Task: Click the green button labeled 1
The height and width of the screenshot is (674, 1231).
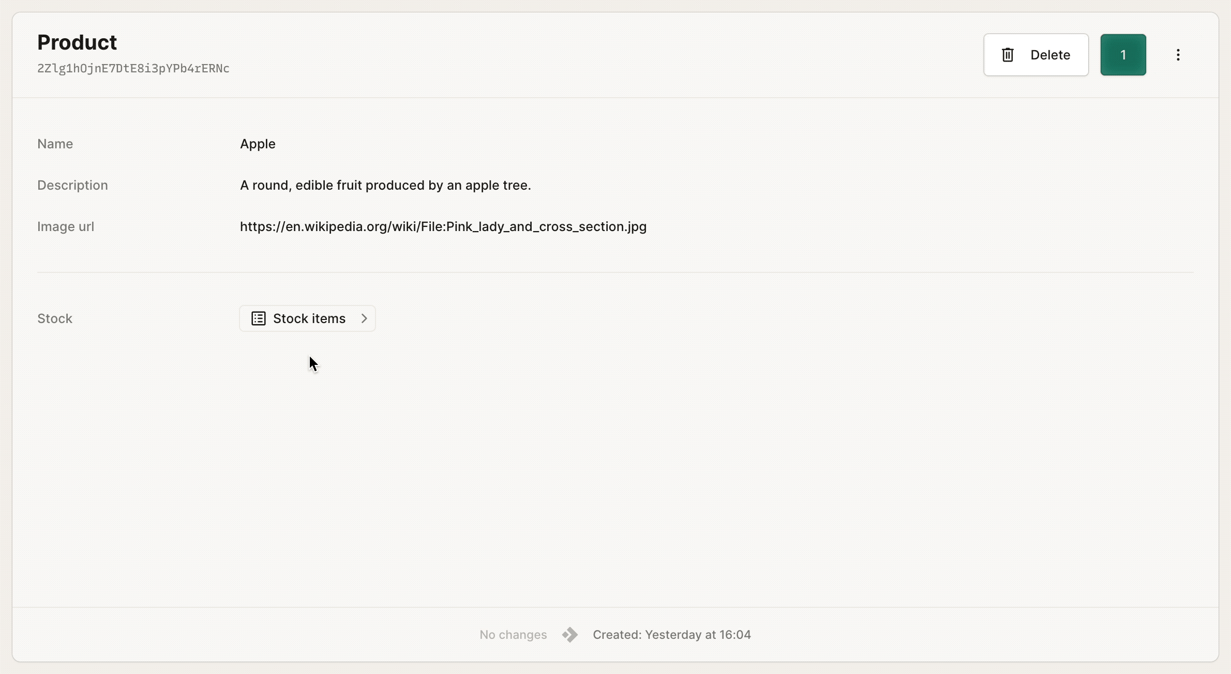Action: click(1123, 55)
